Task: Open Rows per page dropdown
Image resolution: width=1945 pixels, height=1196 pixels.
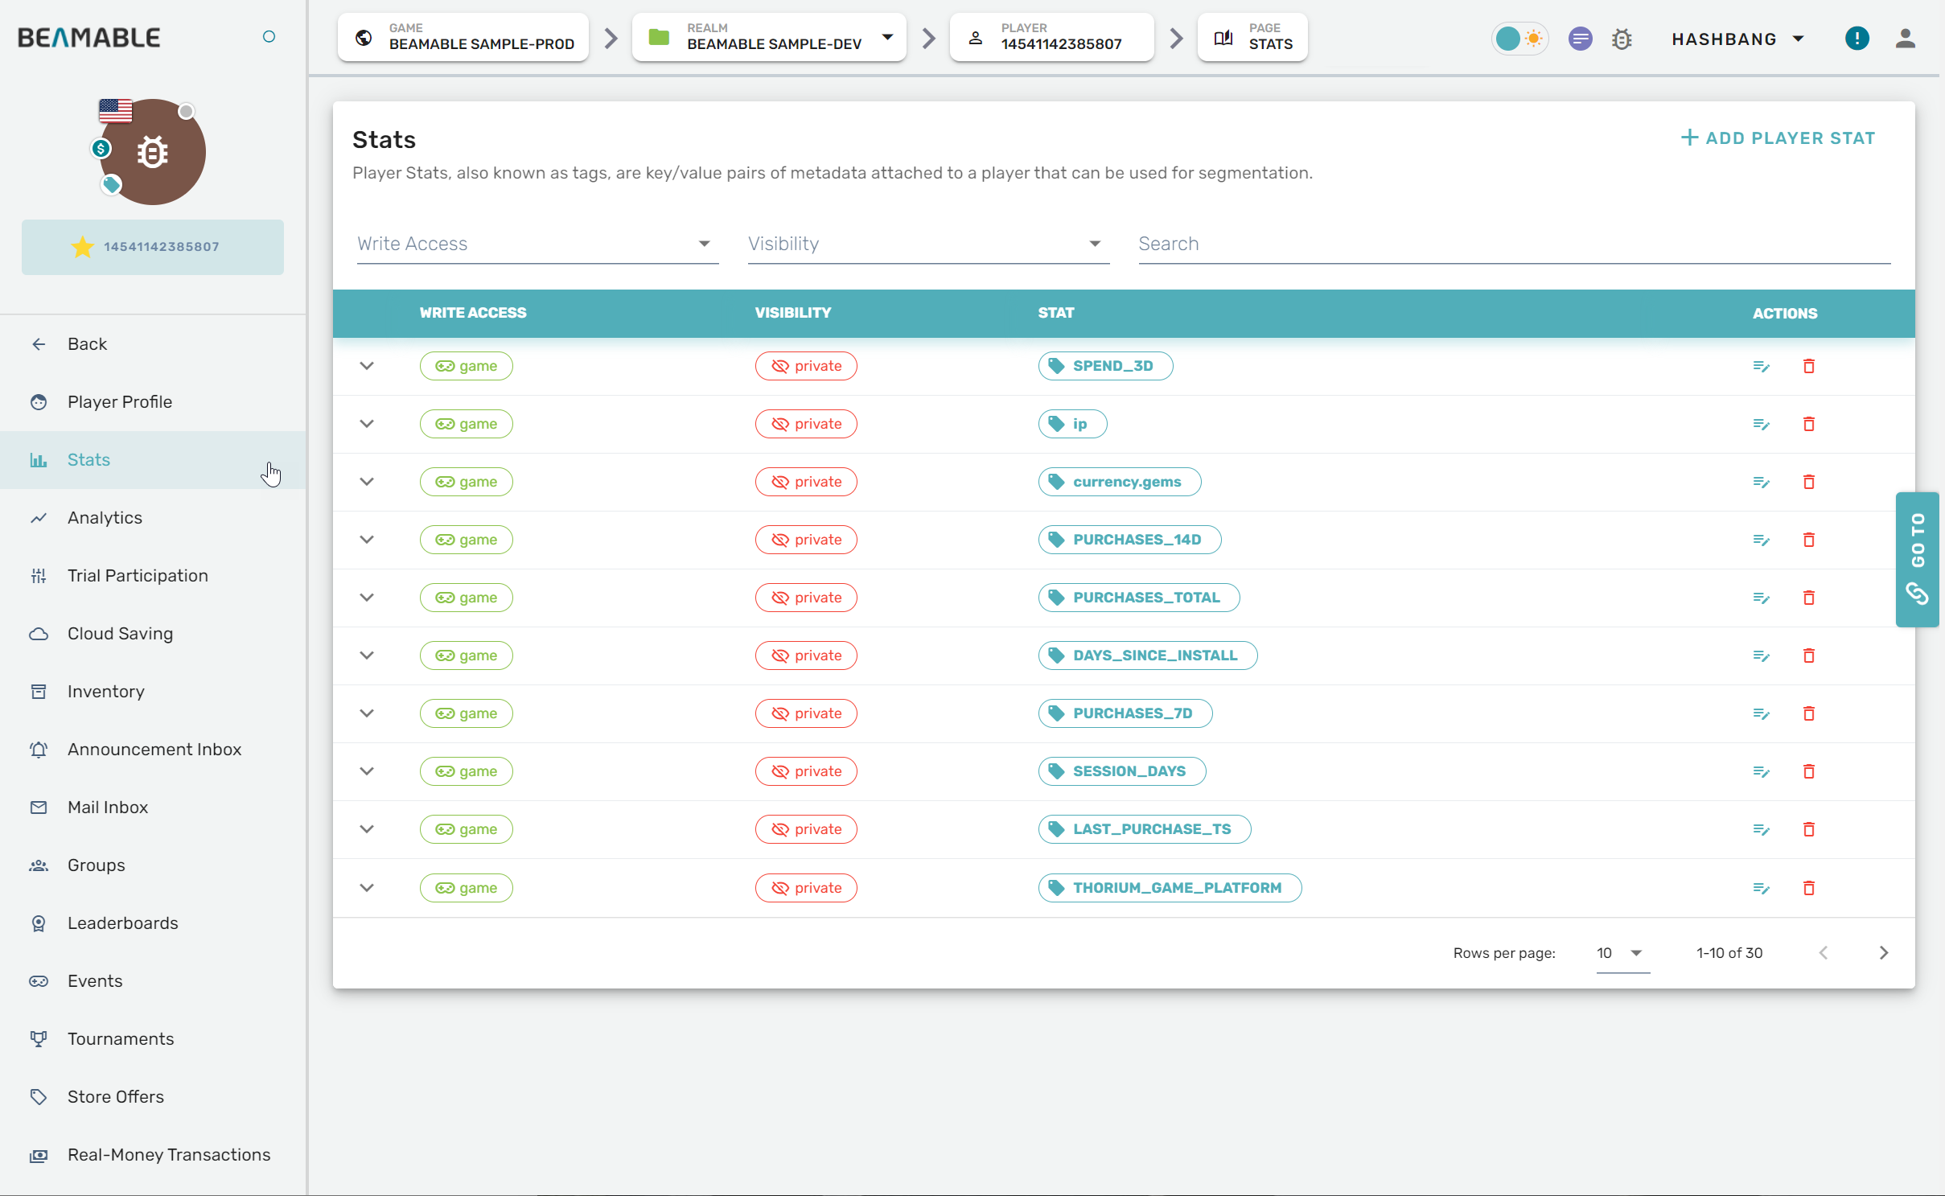Action: pyautogui.click(x=1621, y=953)
